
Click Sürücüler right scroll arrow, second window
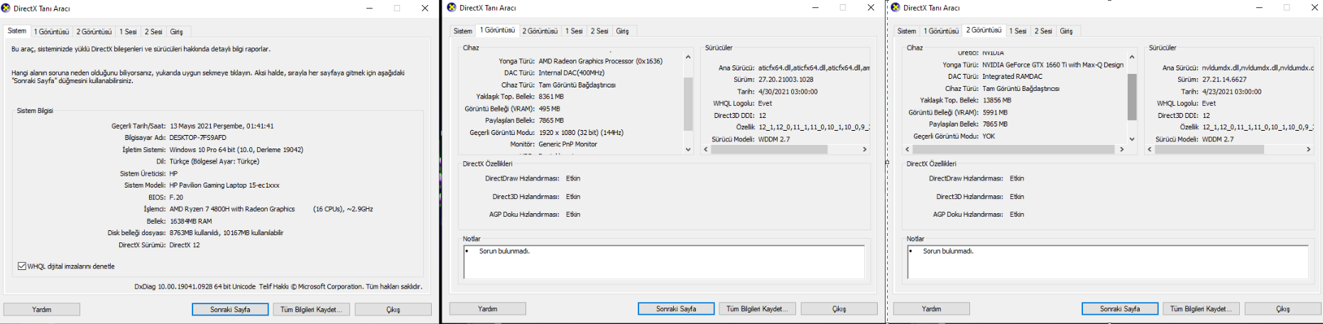tap(864, 149)
